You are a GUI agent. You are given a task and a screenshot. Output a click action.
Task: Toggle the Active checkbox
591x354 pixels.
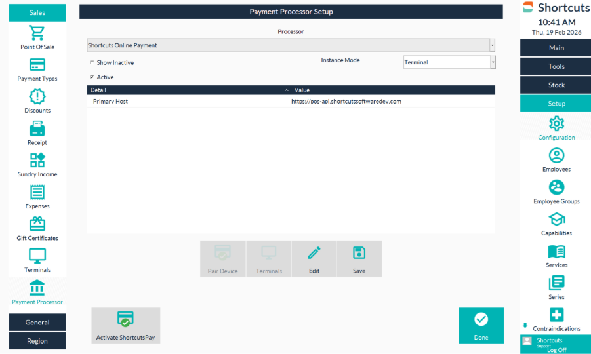(92, 77)
